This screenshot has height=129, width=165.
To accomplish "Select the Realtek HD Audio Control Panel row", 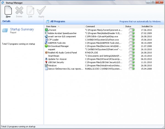I will [104, 53].
